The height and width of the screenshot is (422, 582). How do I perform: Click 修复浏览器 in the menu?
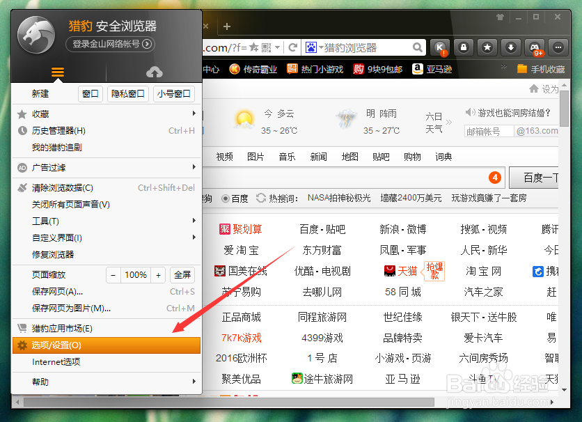107,255
